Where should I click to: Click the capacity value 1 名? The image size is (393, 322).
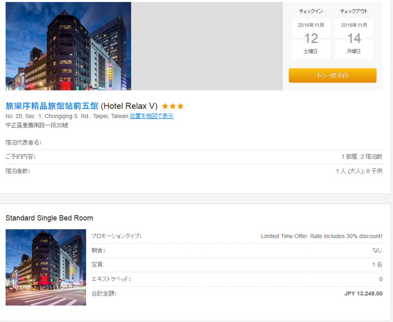coord(377,265)
